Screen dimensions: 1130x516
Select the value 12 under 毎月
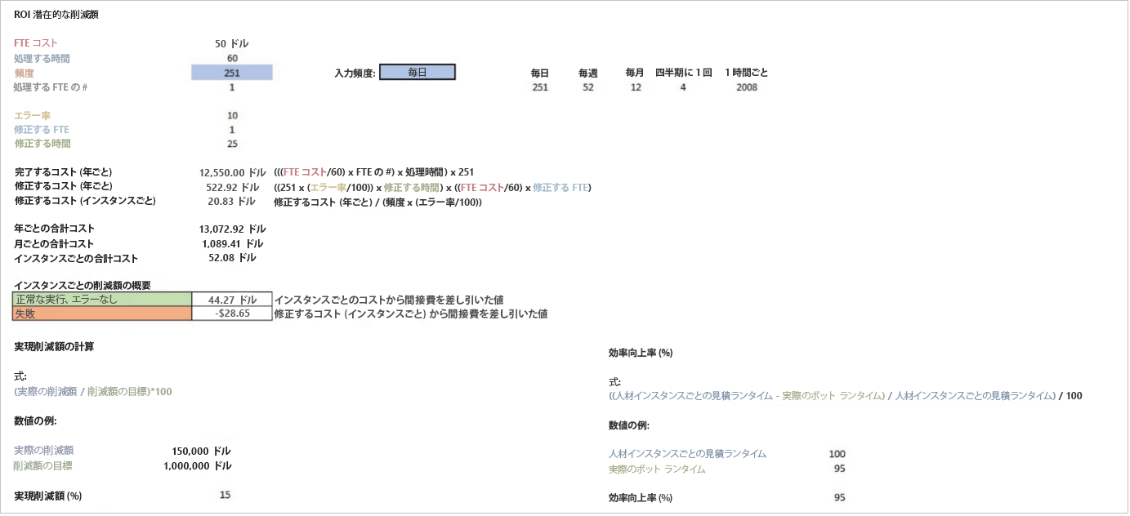click(x=635, y=87)
